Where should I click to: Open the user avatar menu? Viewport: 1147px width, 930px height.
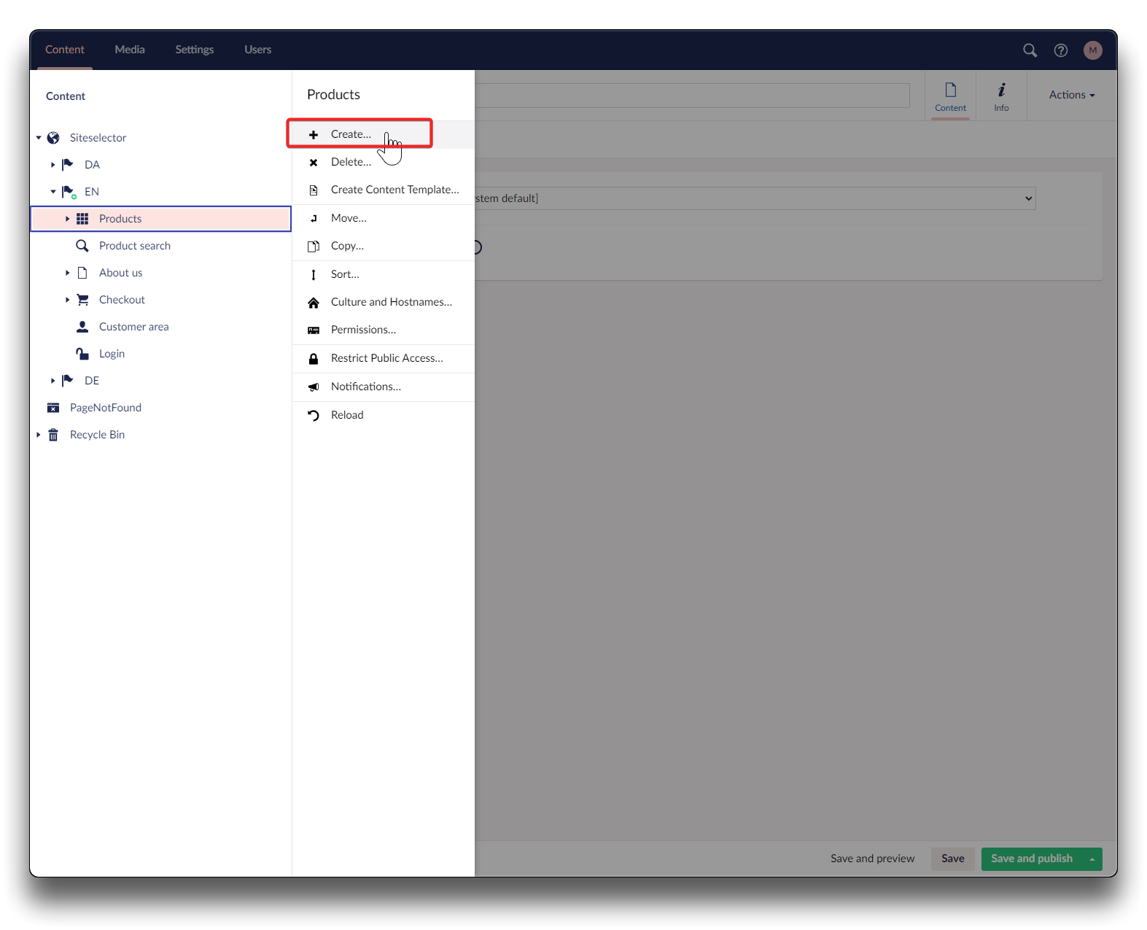[1092, 50]
